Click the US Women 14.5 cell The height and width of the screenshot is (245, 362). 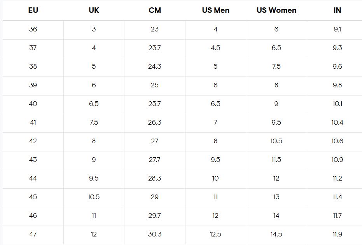pos(276,234)
